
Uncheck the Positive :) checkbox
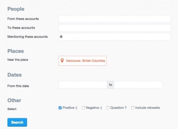pos(60,108)
